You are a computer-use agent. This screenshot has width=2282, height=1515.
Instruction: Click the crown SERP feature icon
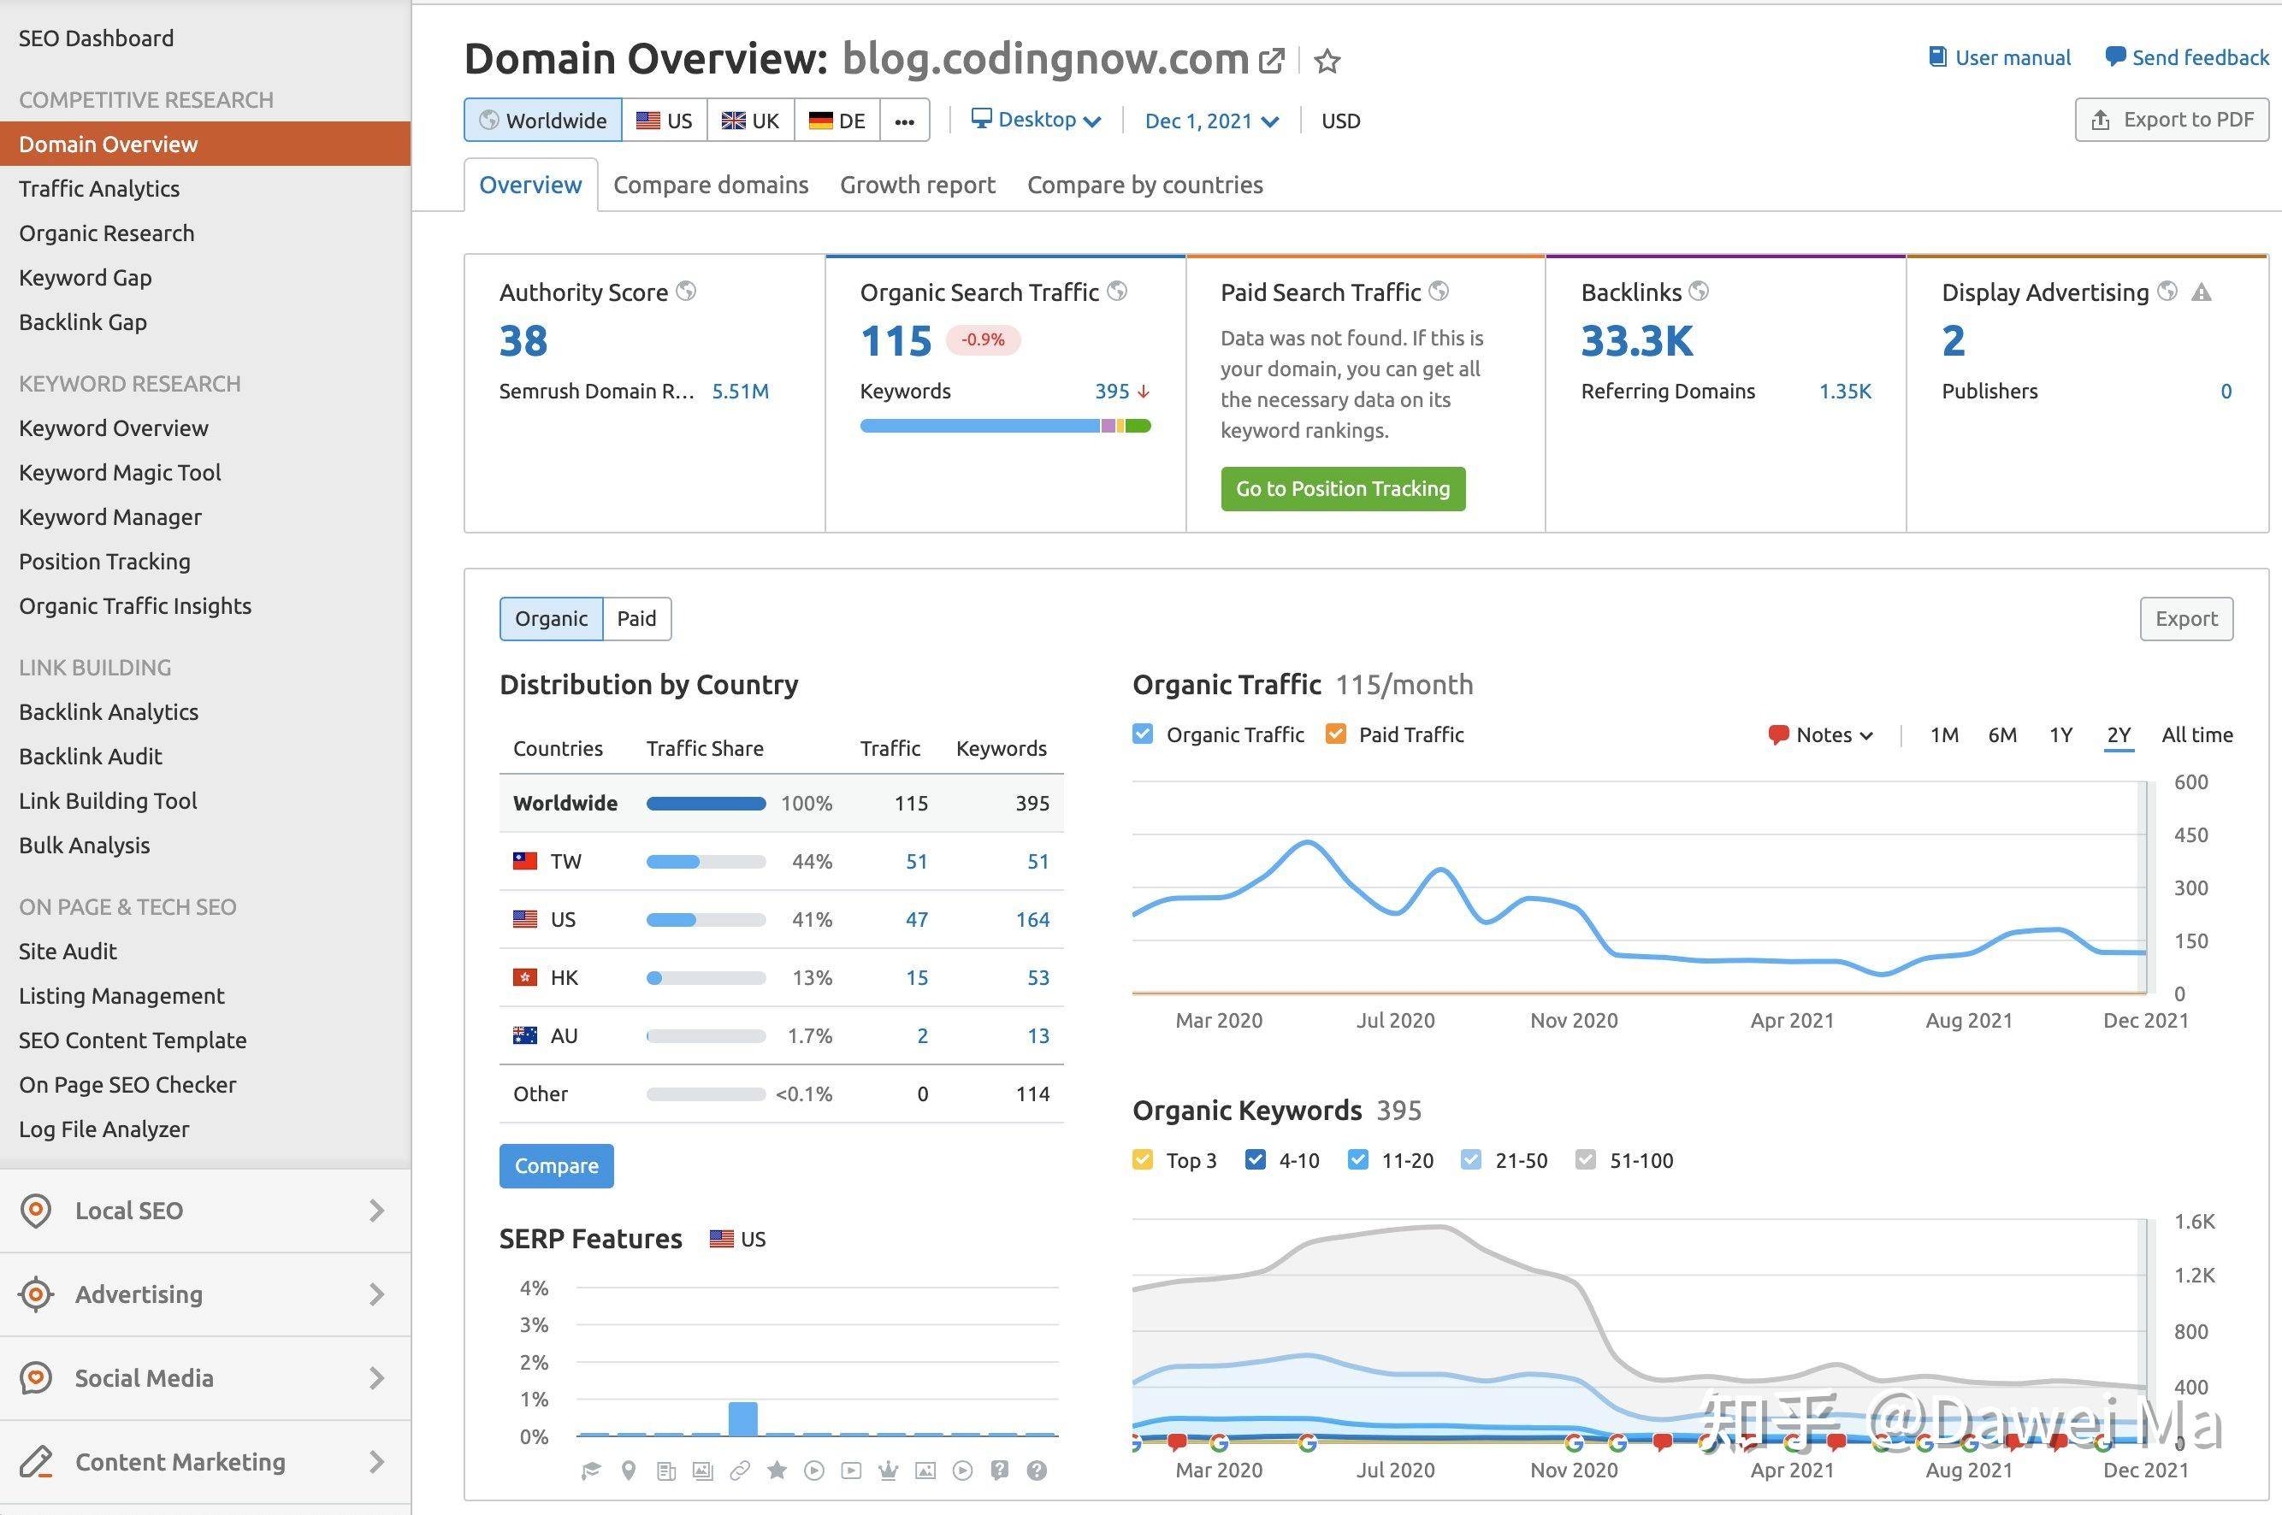point(888,1471)
